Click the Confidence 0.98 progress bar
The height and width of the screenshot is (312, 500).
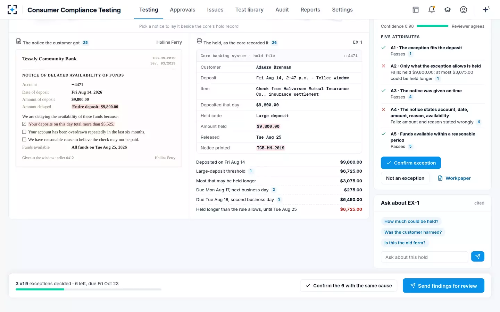pyautogui.click(x=433, y=26)
